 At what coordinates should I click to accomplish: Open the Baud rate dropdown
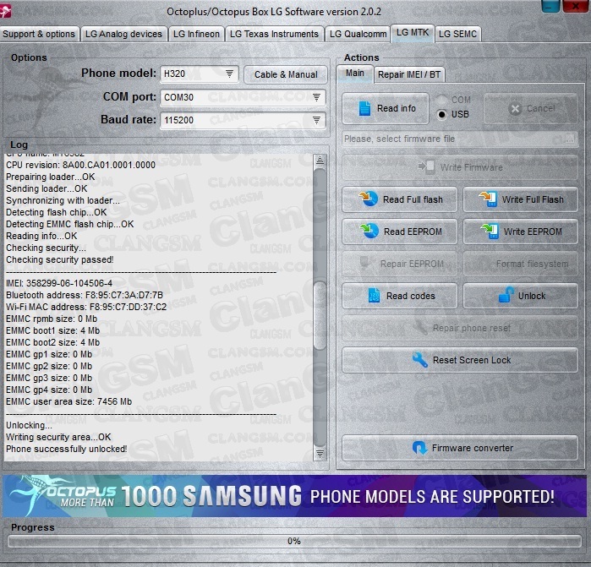pyautogui.click(x=316, y=120)
